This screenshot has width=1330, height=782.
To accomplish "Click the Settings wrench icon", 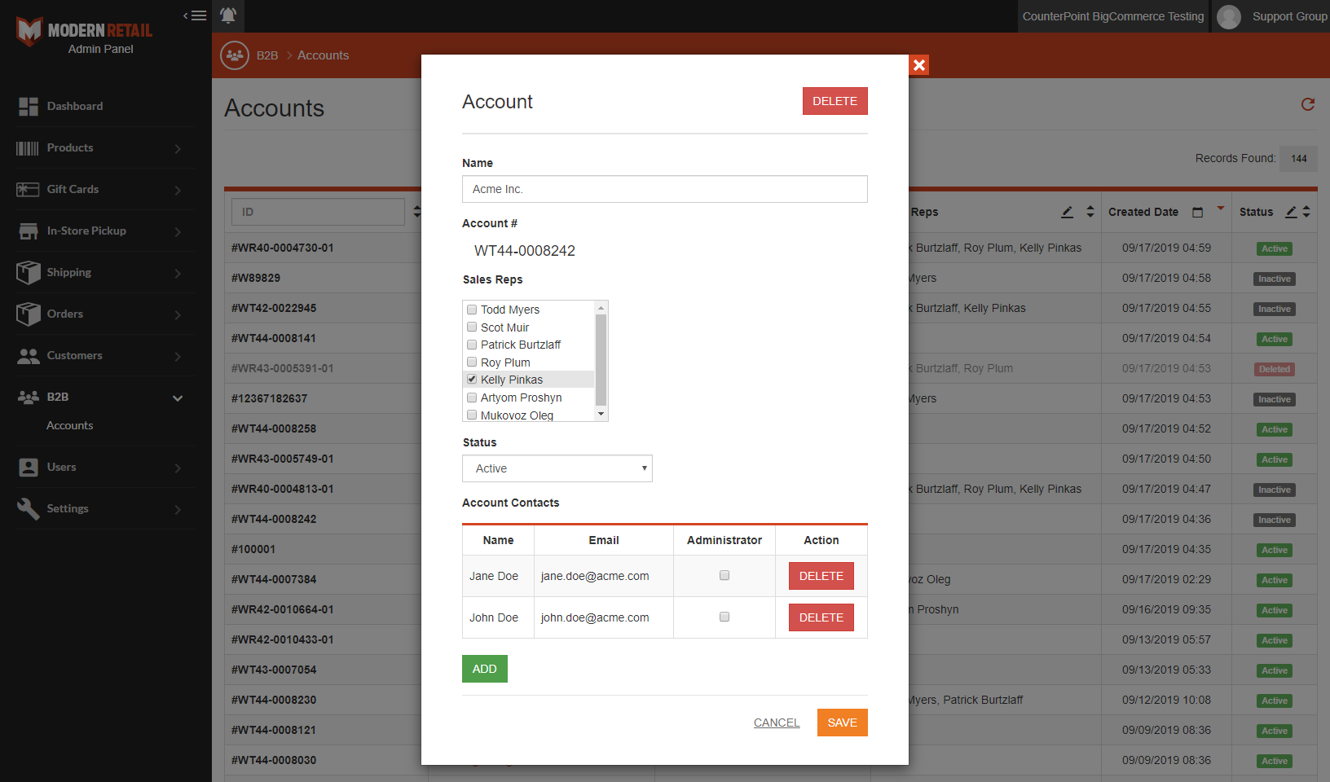I will [29, 509].
